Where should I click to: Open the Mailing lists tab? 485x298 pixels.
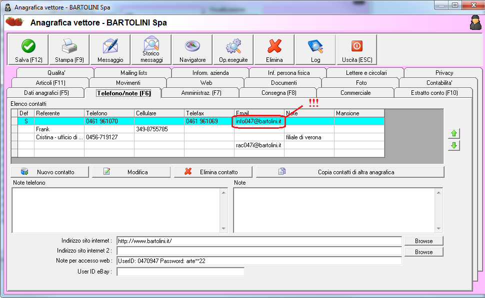[x=133, y=73]
